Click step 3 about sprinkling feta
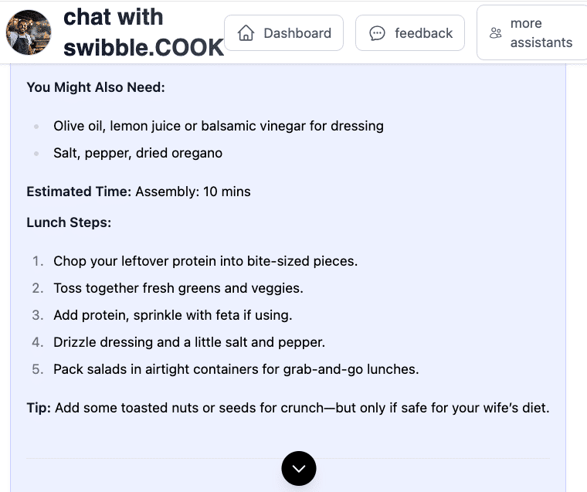 (x=173, y=315)
